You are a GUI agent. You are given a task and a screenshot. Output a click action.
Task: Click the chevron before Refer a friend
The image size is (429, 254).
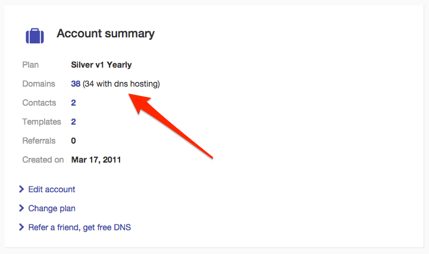(x=22, y=227)
